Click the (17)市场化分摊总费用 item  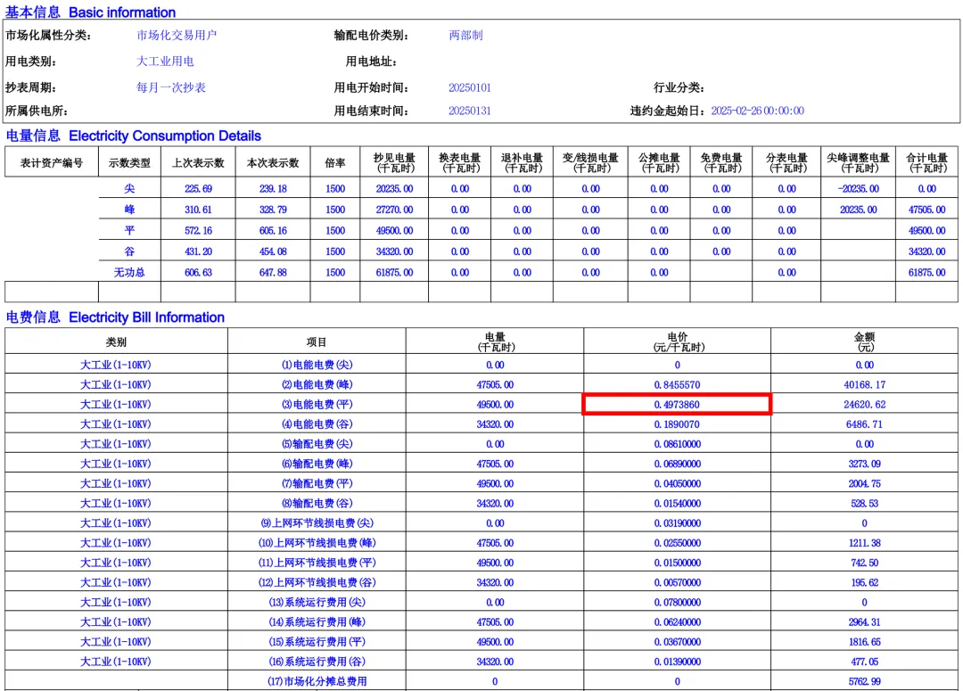tap(317, 681)
